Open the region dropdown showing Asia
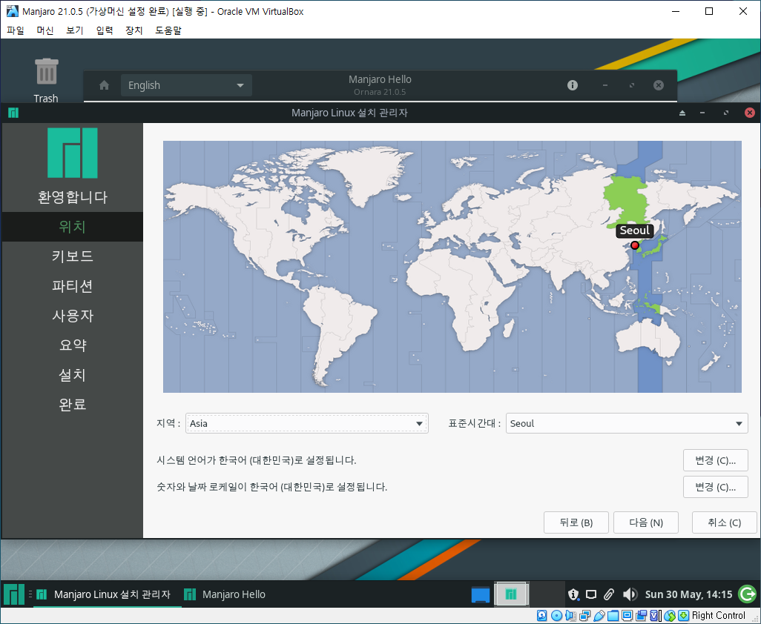Image resolution: width=761 pixels, height=624 pixels. tap(307, 423)
